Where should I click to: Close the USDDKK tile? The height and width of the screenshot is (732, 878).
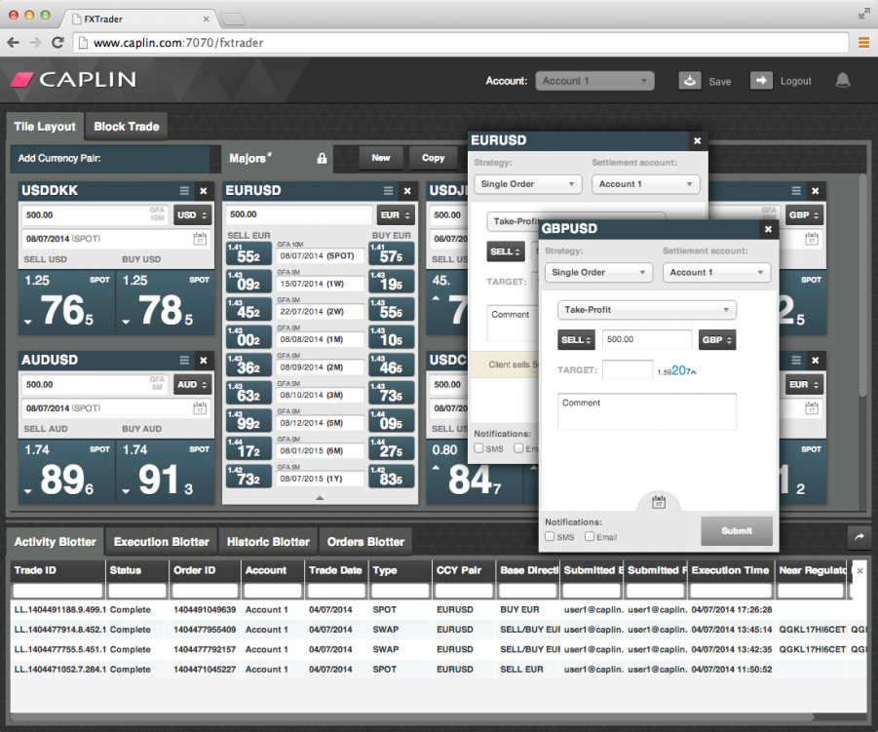pyautogui.click(x=204, y=191)
